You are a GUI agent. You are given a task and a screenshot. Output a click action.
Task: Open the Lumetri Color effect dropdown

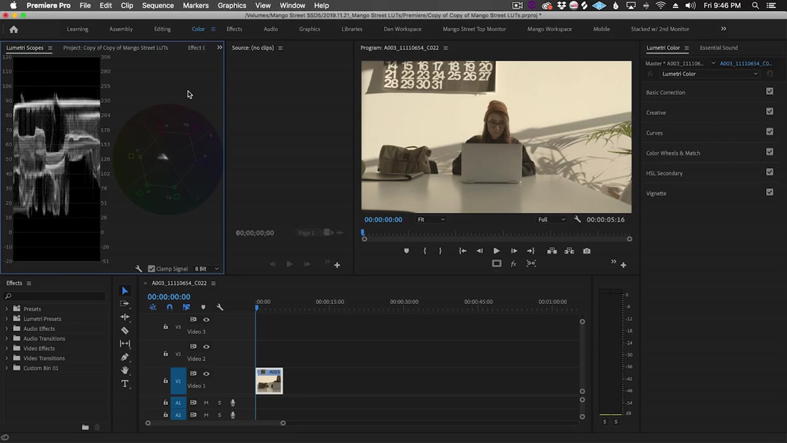710,74
